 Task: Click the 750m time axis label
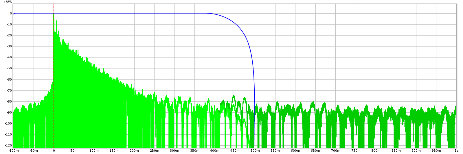pos(355,151)
